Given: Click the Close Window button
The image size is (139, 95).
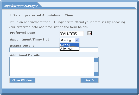Looking at the screenshot, I should coord(22,80).
